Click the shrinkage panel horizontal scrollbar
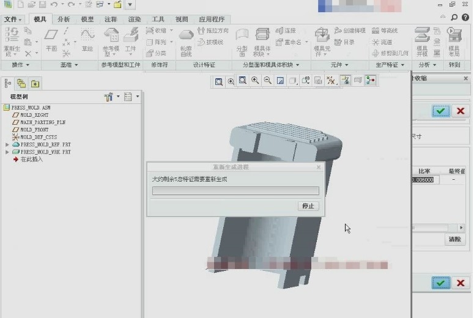This screenshot has width=474, height=318. tap(438, 227)
